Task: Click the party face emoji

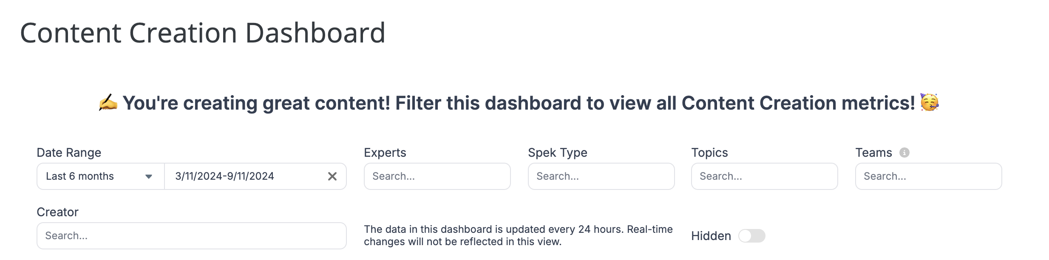Action: coord(929,102)
